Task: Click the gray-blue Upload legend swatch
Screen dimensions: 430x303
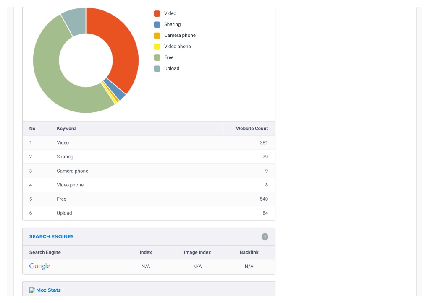Action: [x=157, y=68]
